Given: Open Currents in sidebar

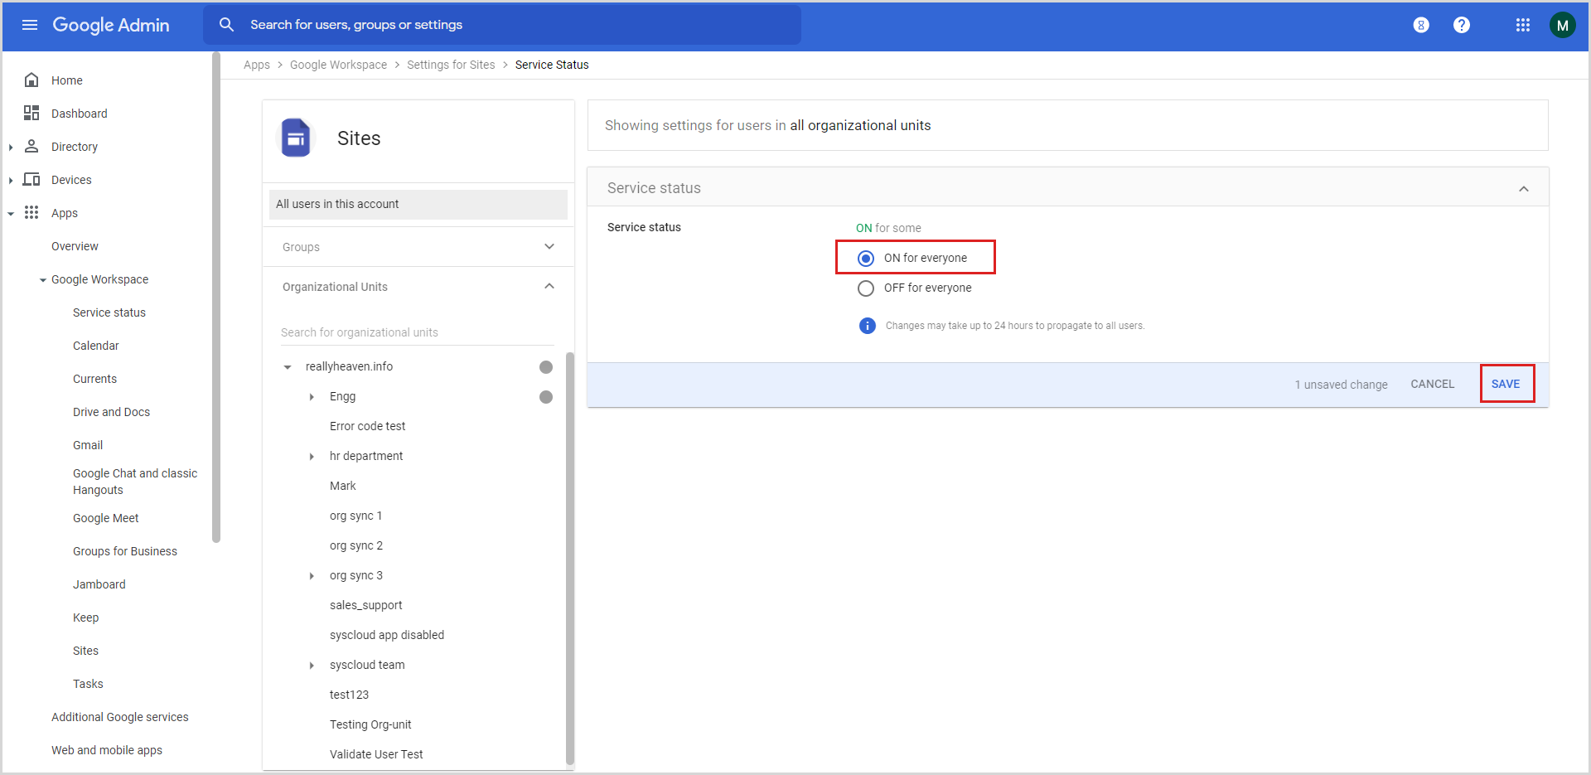Looking at the screenshot, I should coord(95,379).
